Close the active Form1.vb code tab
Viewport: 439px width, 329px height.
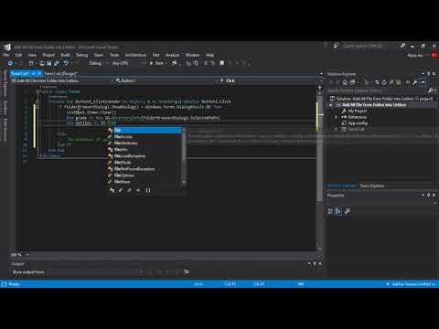[x=39, y=74]
